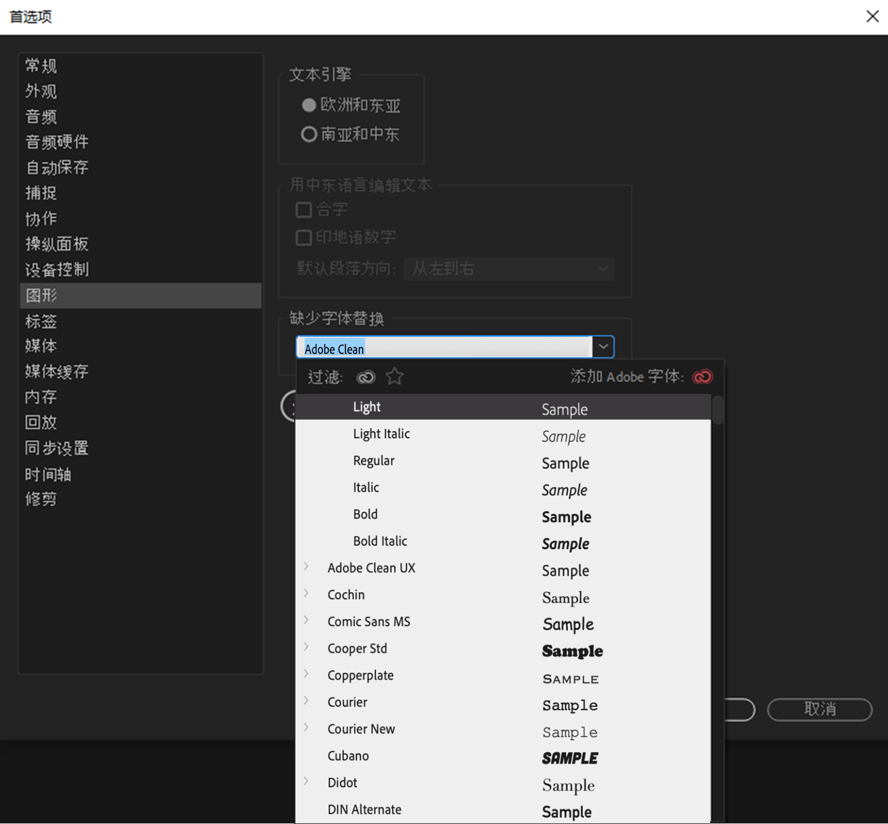Viewport: 888px width, 824px height.
Task: Click the star icon to filter favorite fonts
Action: tap(394, 376)
